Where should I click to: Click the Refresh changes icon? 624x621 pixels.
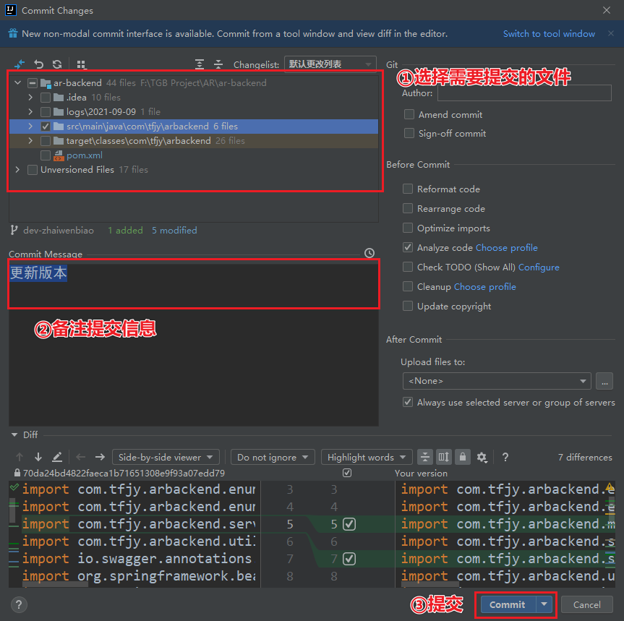pos(57,64)
